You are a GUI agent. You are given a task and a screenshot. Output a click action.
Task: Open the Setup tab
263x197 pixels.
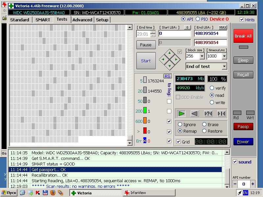pos(102,20)
